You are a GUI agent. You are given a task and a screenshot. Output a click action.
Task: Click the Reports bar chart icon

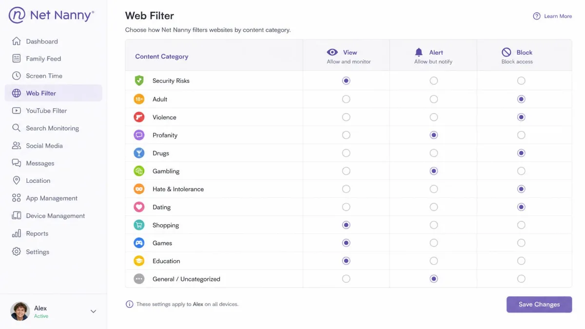(x=17, y=233)
